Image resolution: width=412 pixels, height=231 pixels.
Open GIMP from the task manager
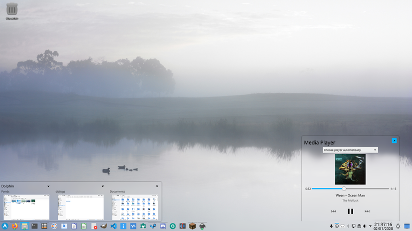click(103, 226)
